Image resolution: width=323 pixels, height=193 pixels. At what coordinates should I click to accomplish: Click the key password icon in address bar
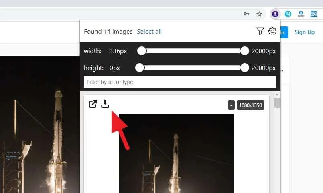[x=246, y=14]
